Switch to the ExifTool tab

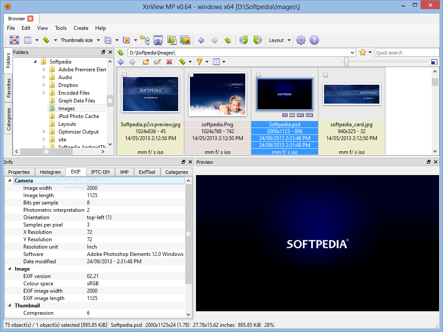[x=147, y=172]
